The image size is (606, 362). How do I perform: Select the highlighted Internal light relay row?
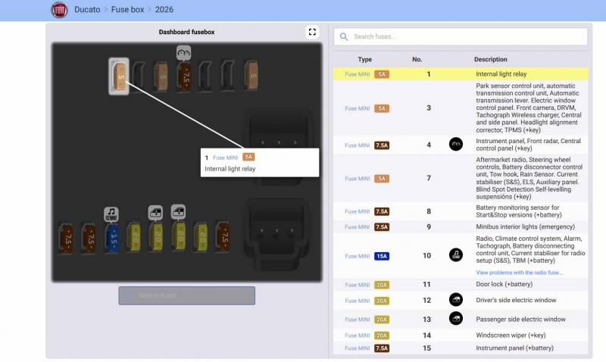pyautogui.click(x=461, y=74)
